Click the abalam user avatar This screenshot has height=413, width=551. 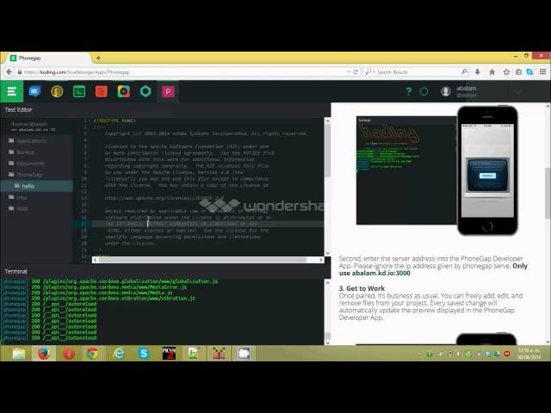[x=446, y=92]
